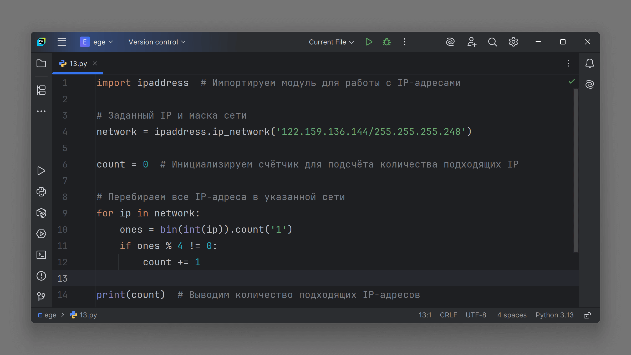Click the CRLF line separator widget

(x=448, y=315)
